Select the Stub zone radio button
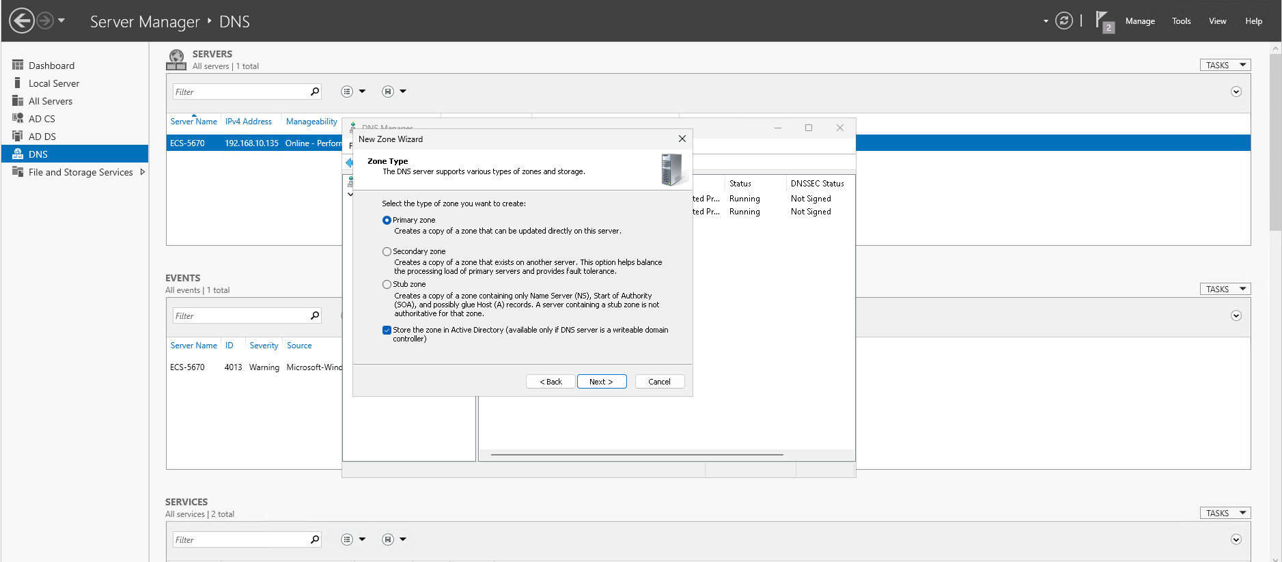 coord(387,285)
